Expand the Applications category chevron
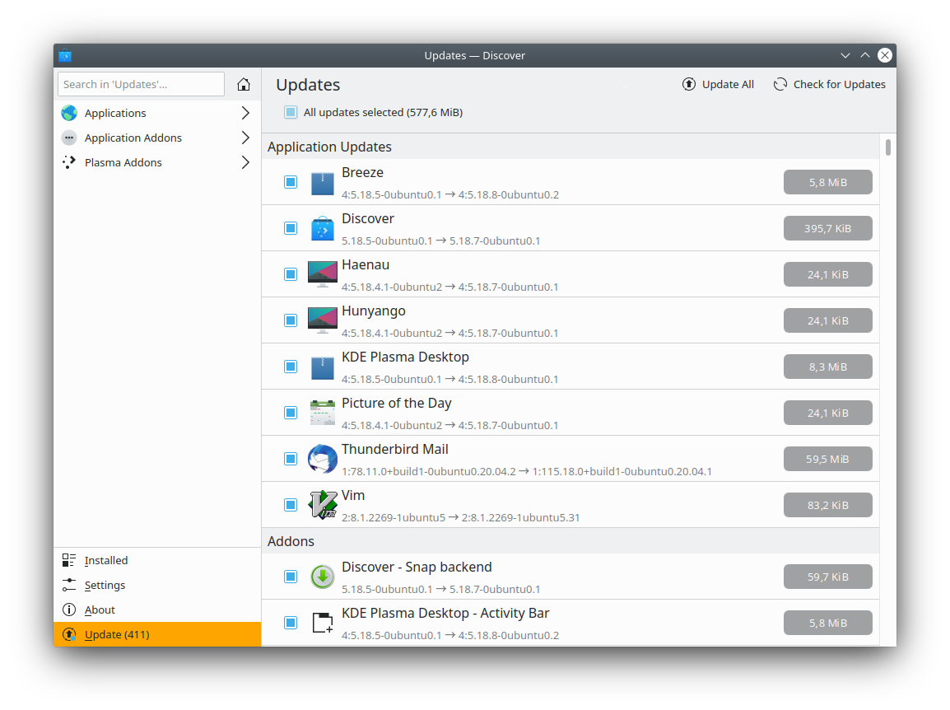This screenshot has height=710, width=950. pos(245,113)
